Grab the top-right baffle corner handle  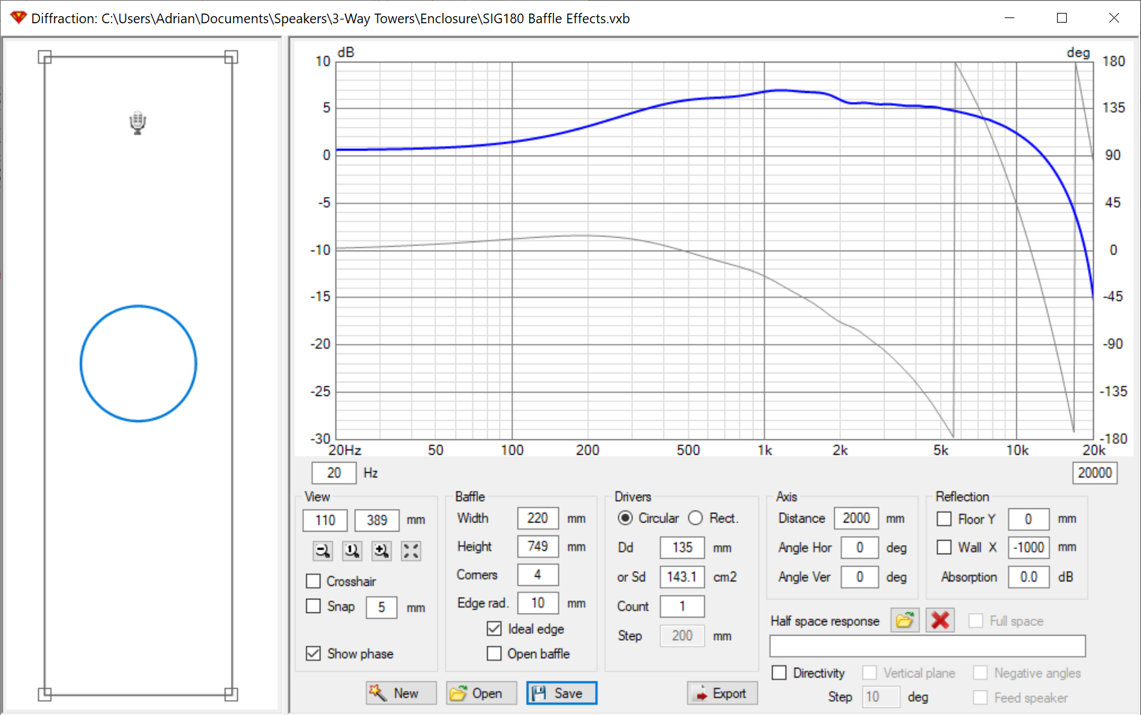231,57
